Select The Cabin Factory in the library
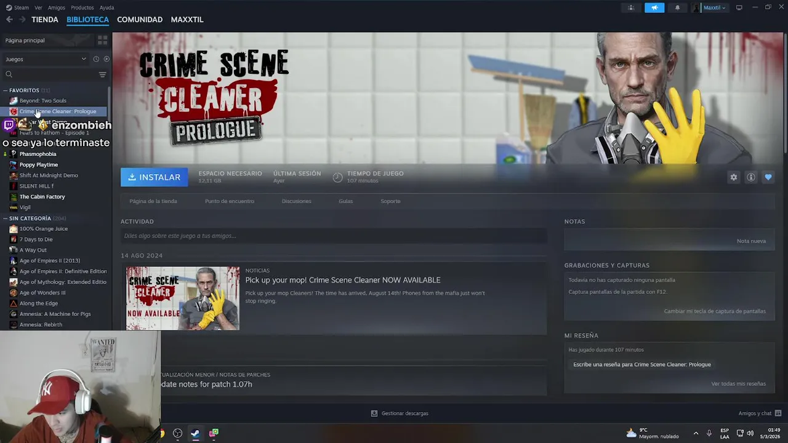Screen dimensions: 788x443 point(42,197)
